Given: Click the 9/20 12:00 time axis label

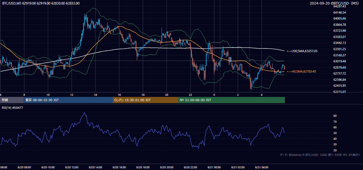Looking at the screenshot, I should click(72, 167).
